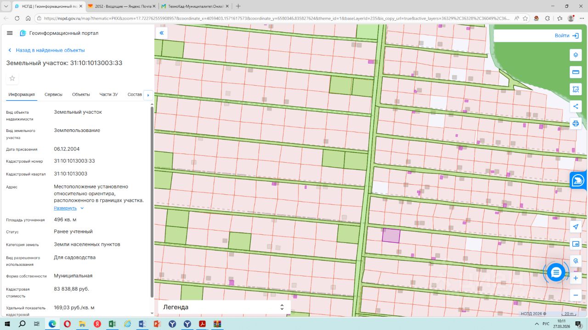Select cadastral number value 31:10:1013003:33

pyautogui.click(x=74, y=161)
